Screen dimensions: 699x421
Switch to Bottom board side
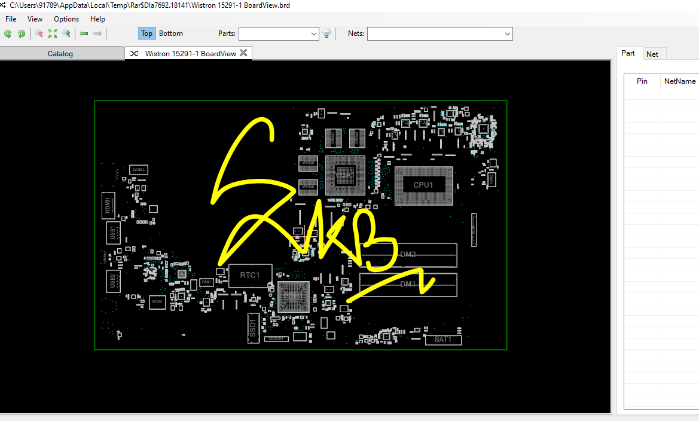point(171,33)
